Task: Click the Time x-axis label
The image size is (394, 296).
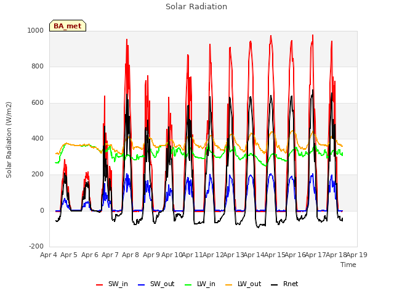Action: [x=348, y=265]
